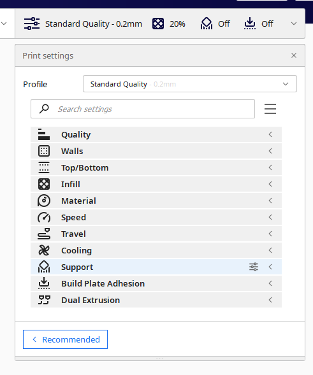Click the adhesion Off indicator in the header
Screen dimensions: 313x375
pyautogui.click(x=258, y=24)
